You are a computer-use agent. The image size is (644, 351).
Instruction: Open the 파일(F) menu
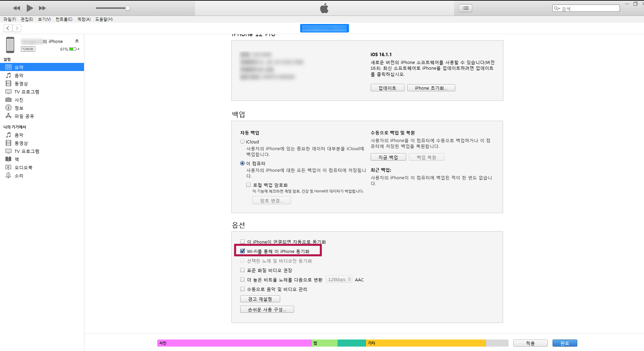pos(10,19)
